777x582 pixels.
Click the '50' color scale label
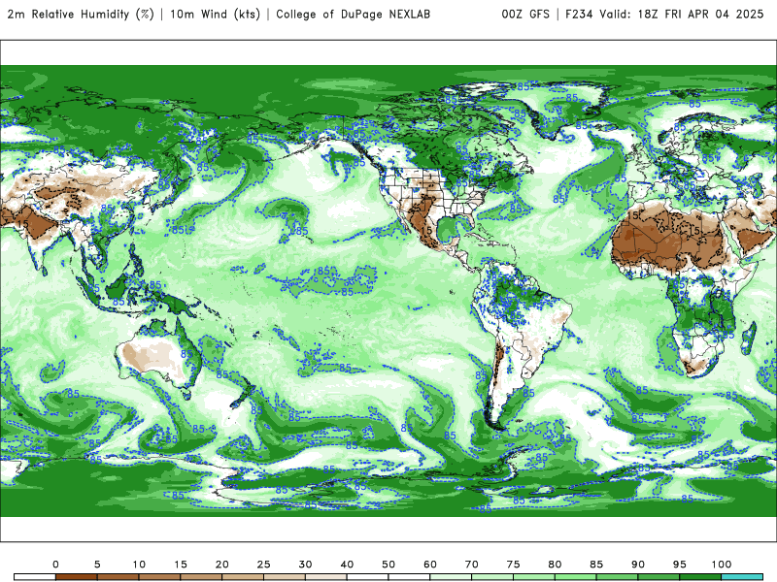(388, 565)
